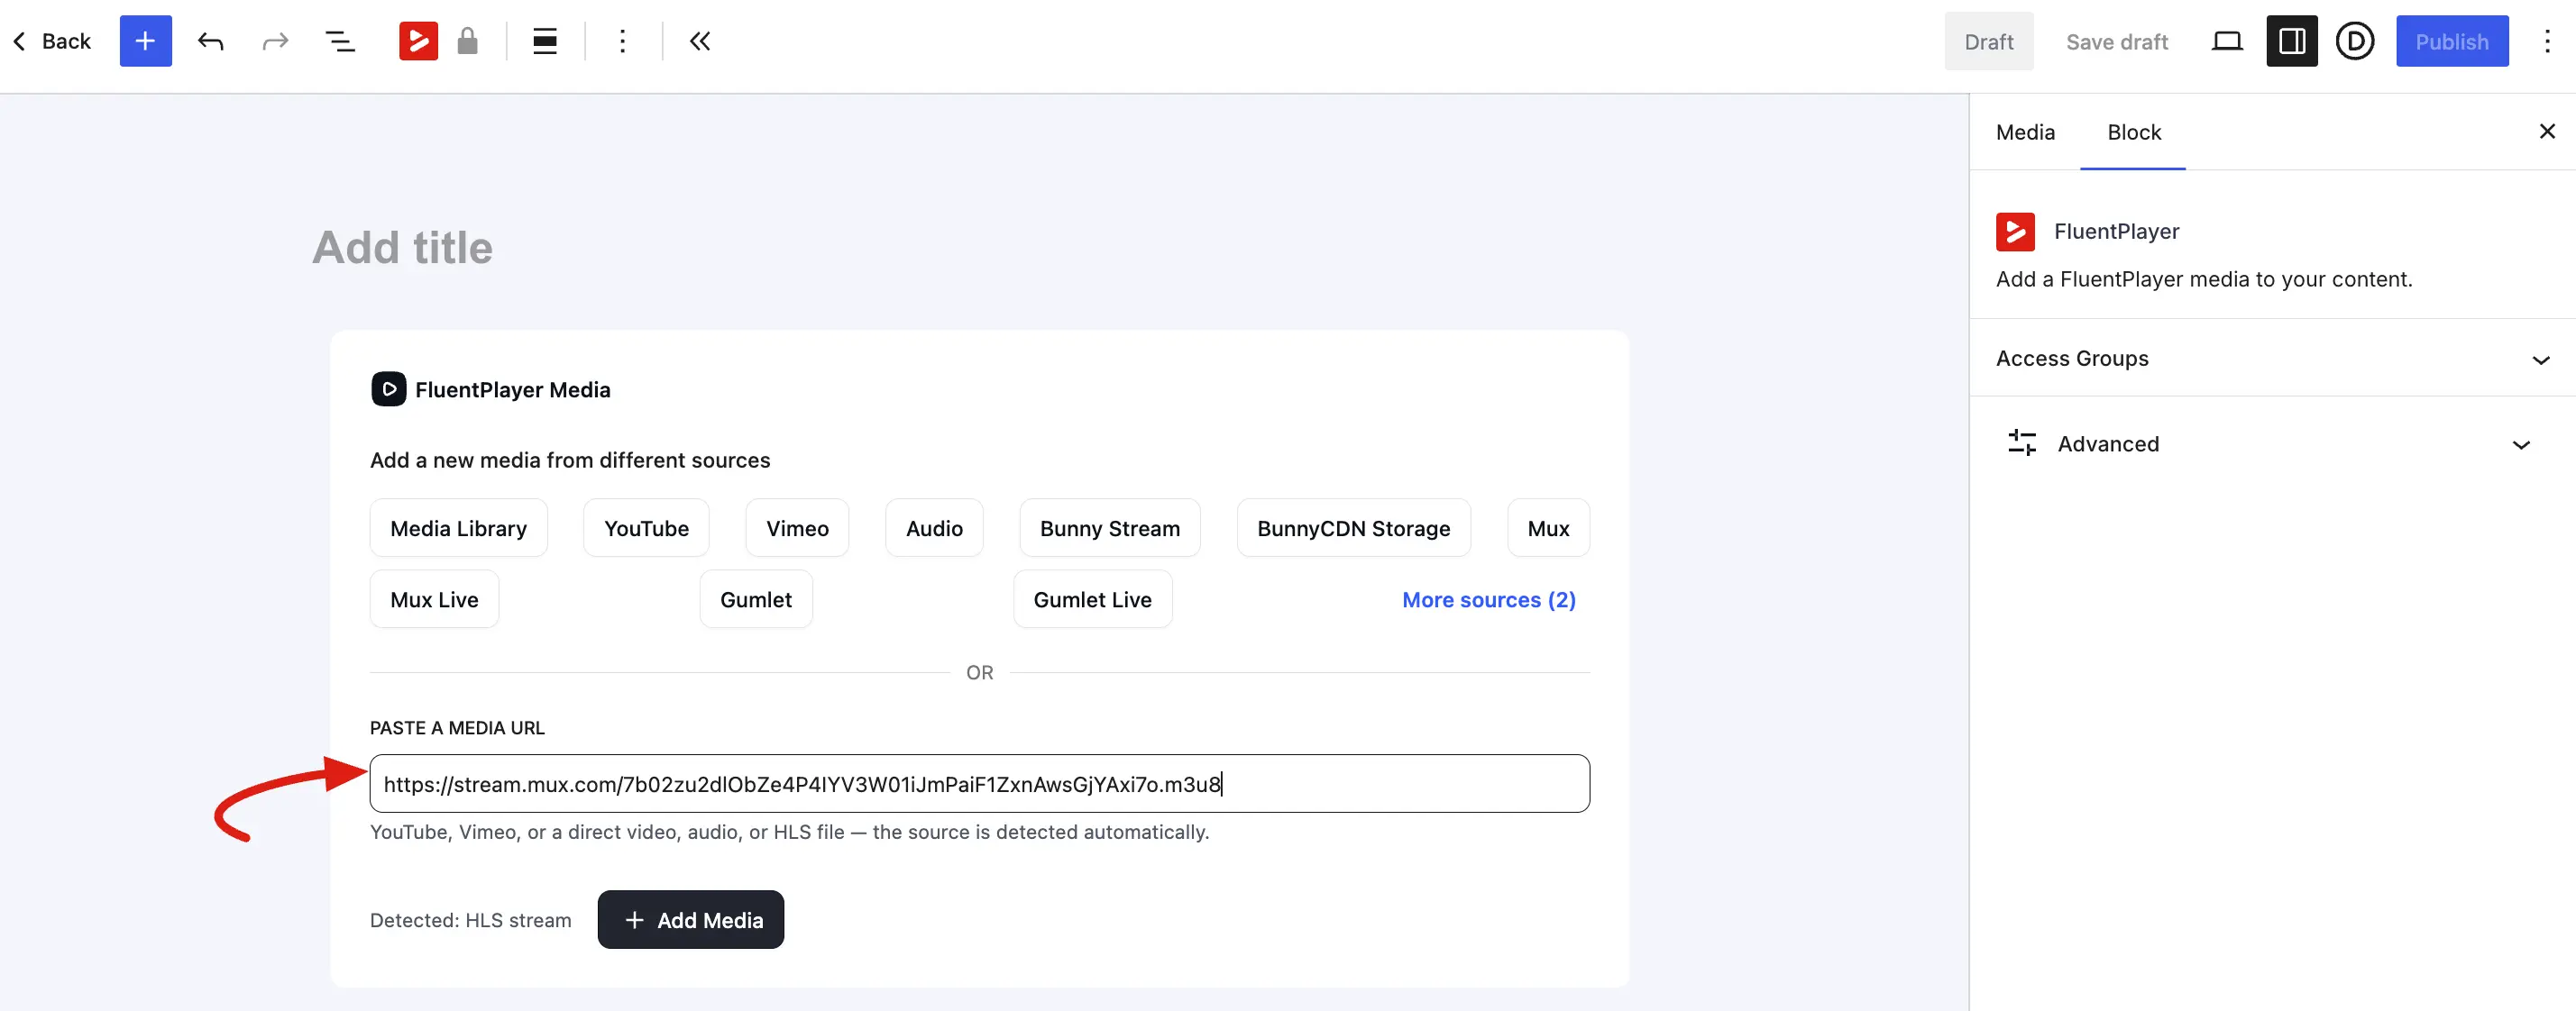Open block options three-dot menu

tap(622, 41)
